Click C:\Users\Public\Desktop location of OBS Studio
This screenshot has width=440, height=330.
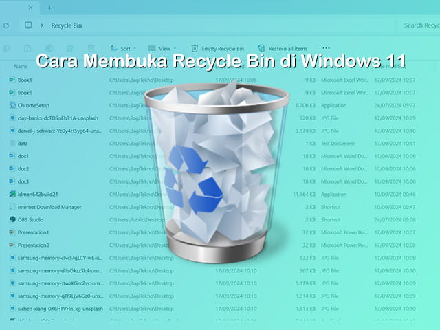pos(137,220)
